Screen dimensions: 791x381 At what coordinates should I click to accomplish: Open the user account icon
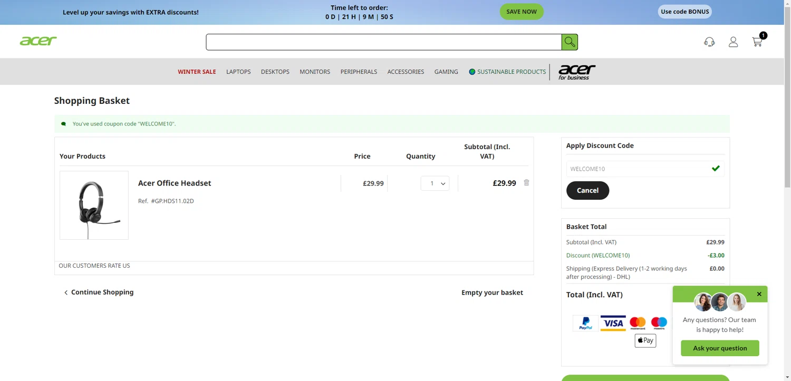(733, 42)
